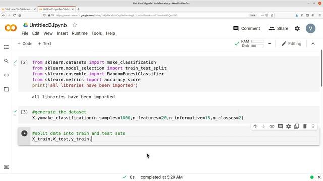Viewport: 323px width, 181px height.
Task: Open the Editing mode dropdown
Action: [291, 44]
